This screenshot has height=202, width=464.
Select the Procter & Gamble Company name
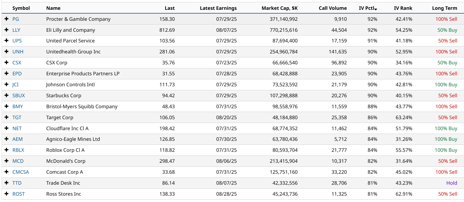coord(78,19)
